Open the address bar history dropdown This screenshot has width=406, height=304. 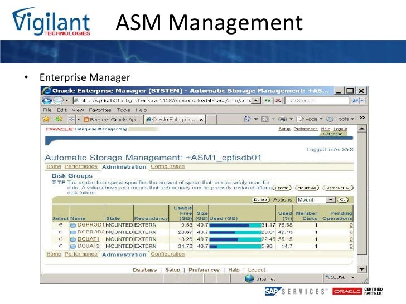[256, 100]
